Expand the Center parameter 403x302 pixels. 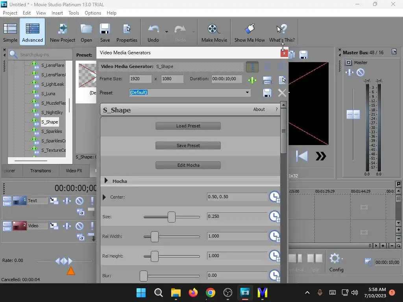(104, 197)
